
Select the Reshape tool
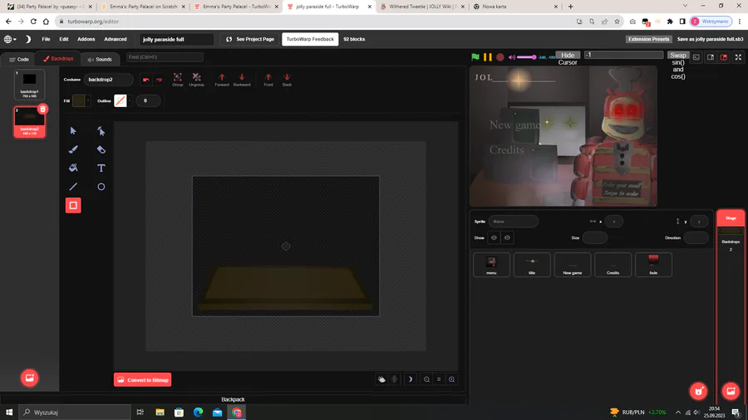point(101,130)
